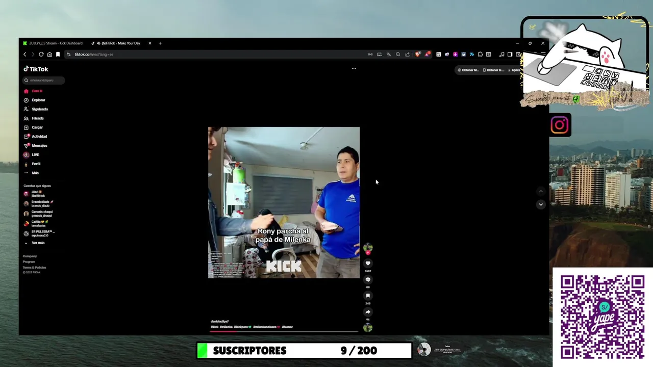Click the zoom magnifier icon in address bar

point(398,54)
